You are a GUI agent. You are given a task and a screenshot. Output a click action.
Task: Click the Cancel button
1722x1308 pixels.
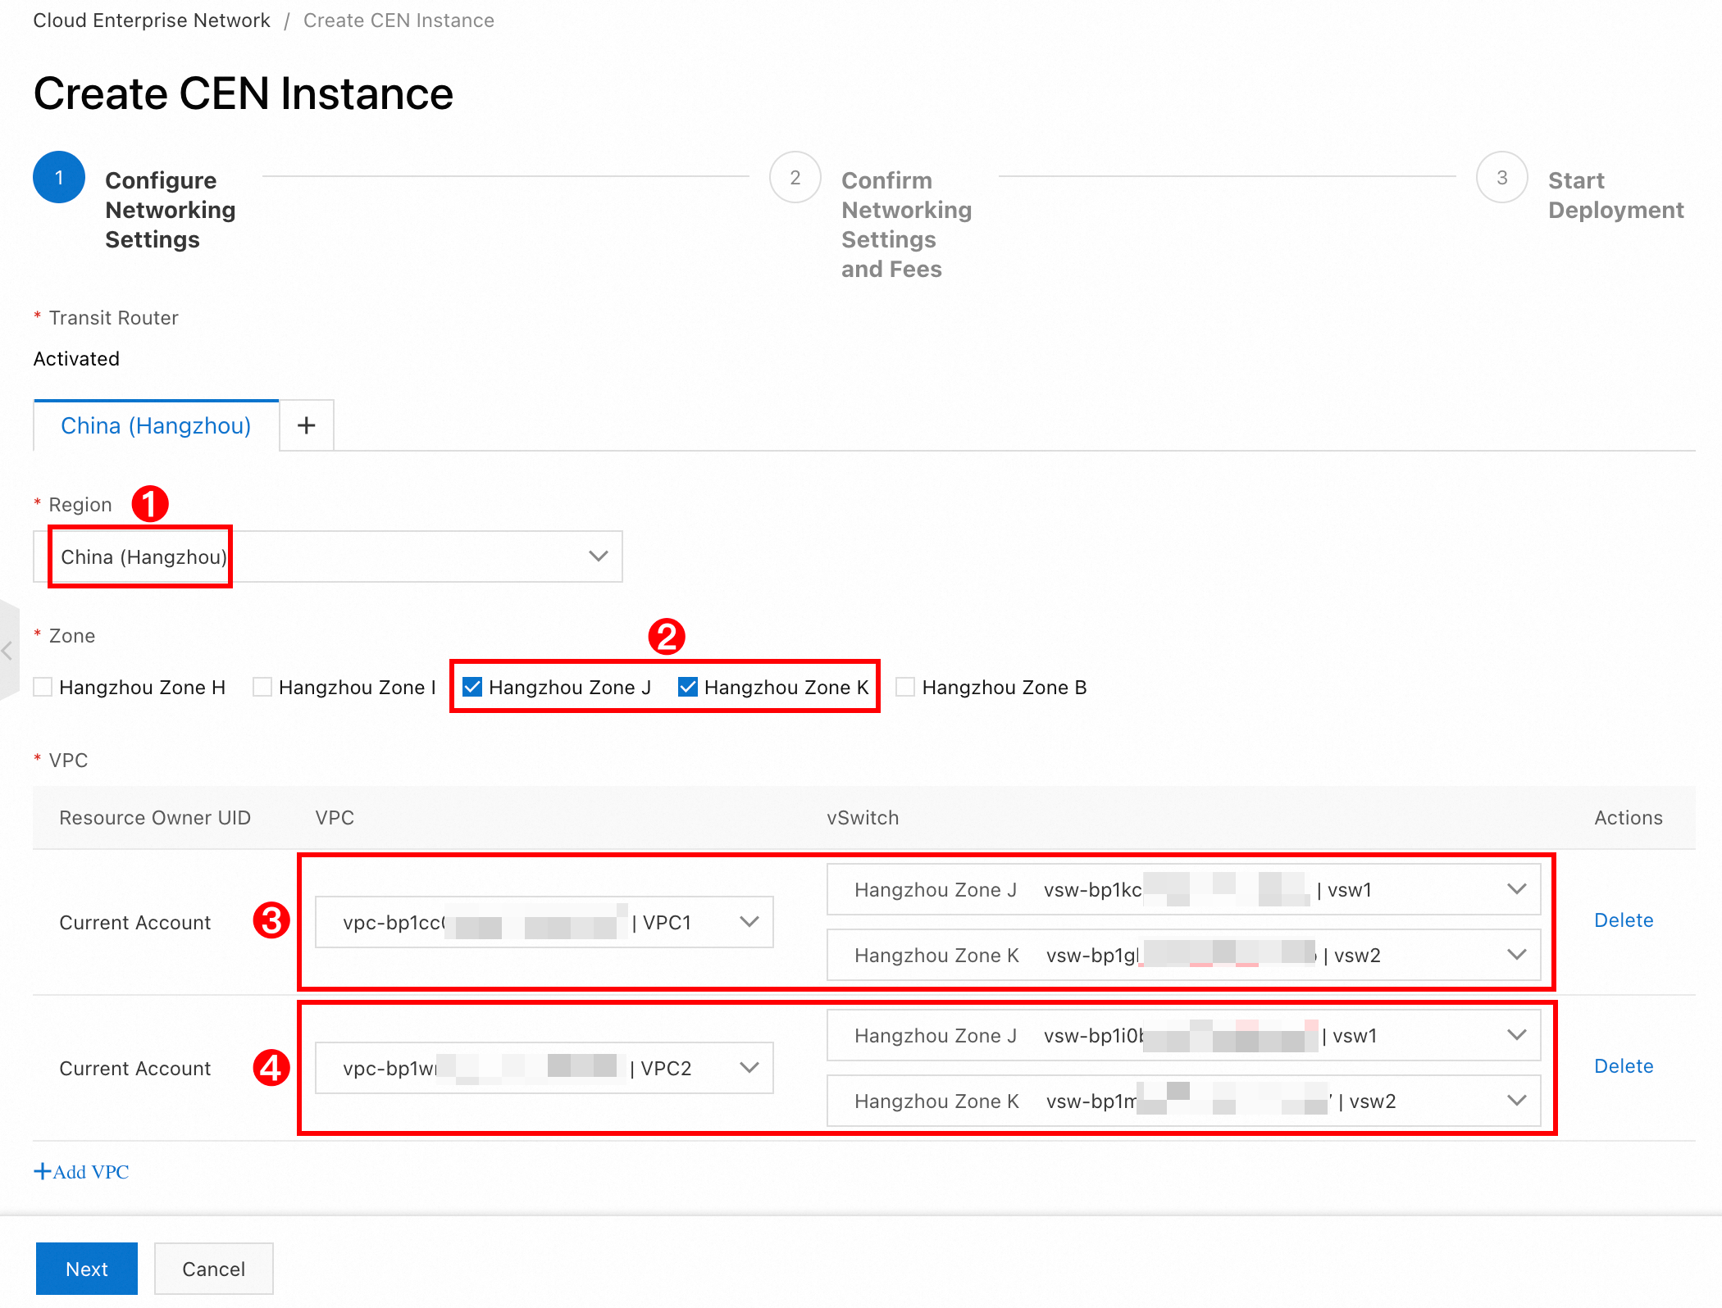[214, 1269]
